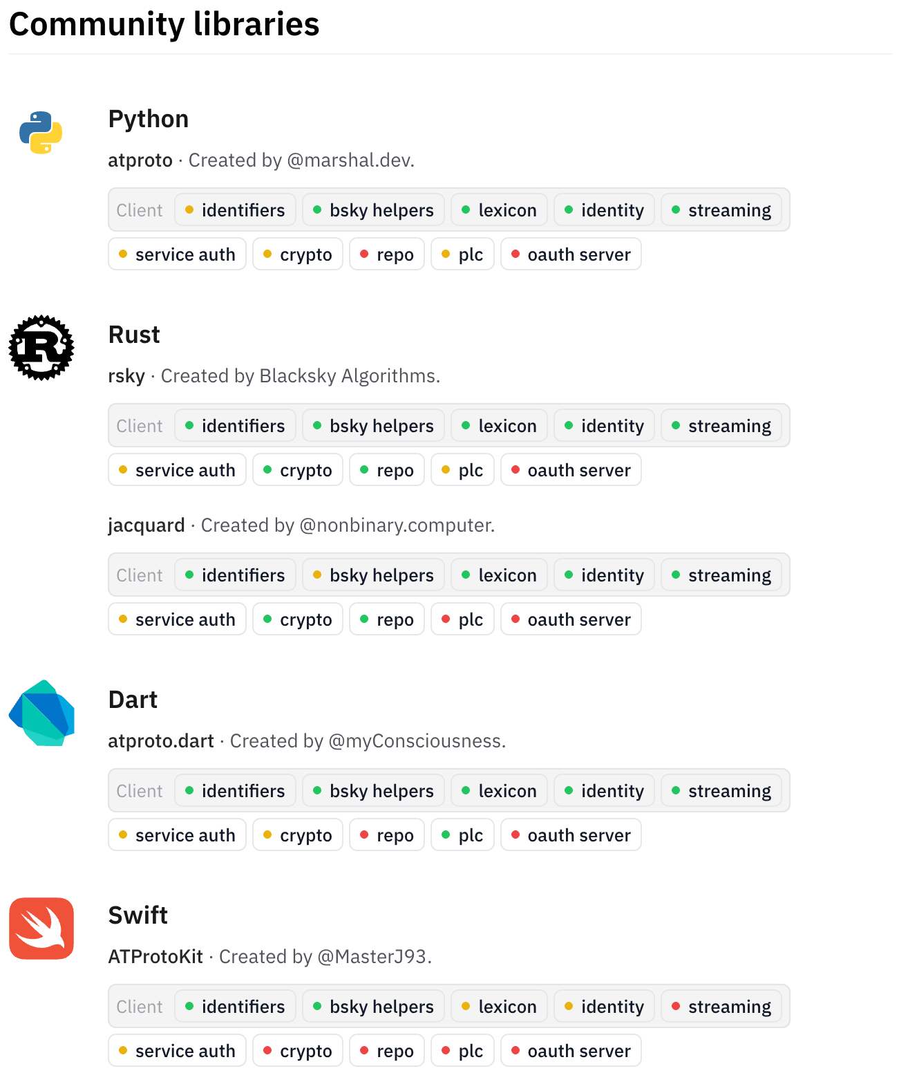Screen dimensions: 908x1091
Task: Click the identity tag under atproto.dart
Action: tap(604, 791)
